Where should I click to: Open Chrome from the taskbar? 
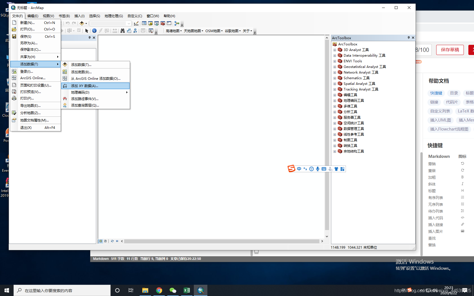[x=159, y=290]
